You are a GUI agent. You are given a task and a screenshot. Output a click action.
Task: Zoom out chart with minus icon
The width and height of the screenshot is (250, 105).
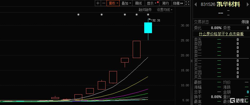[x=104, y=3]
